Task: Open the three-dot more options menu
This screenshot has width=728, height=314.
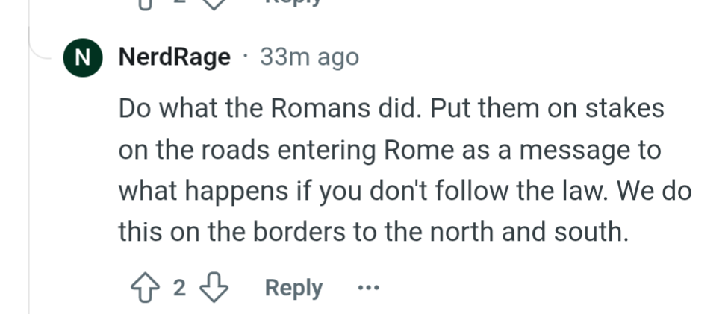Action: pos(368,288)
